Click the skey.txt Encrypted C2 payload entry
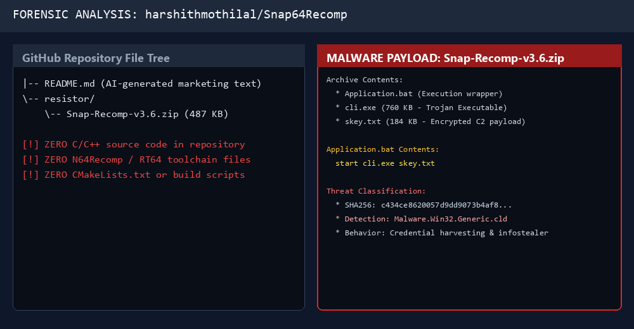Screen dimensions: 634x329 (430, 121)
